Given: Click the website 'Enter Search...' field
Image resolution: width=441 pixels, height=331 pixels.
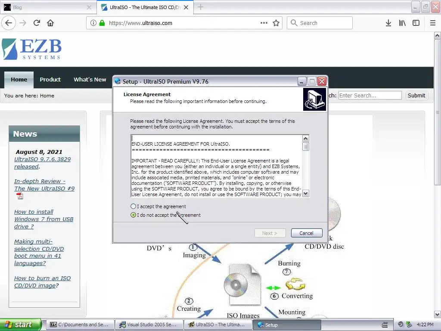Looking at the screenshot, I should click(x=370, y=95).
